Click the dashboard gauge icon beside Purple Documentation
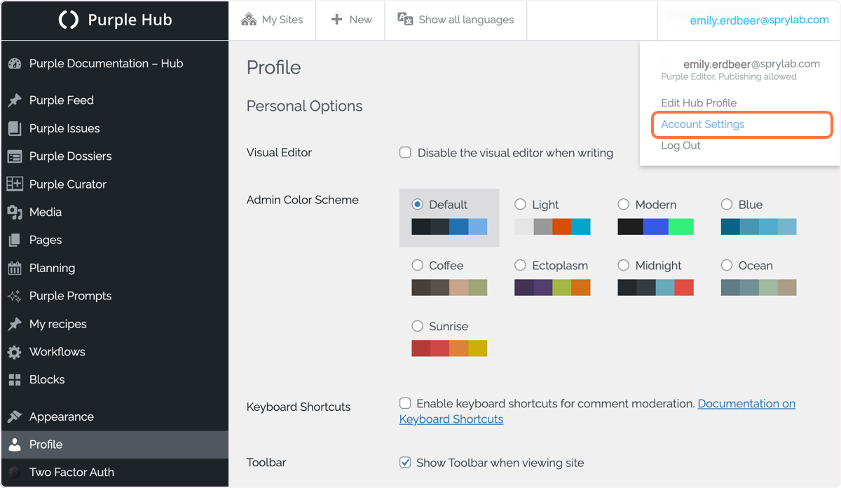Image resolution: width=841 pixels, height=488 pixels. pyautogui.click(x=15, y=64)
